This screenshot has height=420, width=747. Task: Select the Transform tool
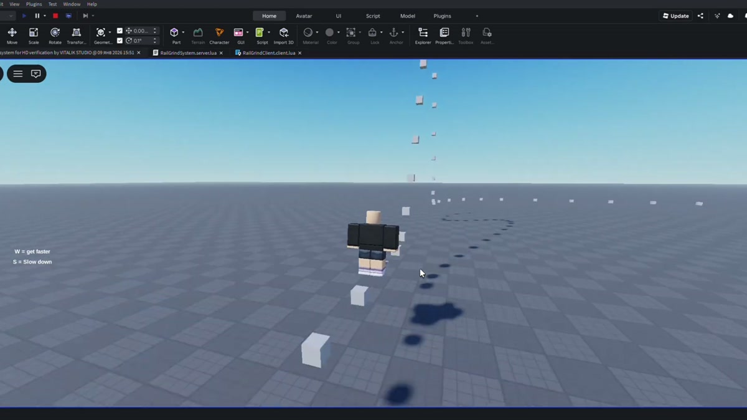click(x=77, y=35)
